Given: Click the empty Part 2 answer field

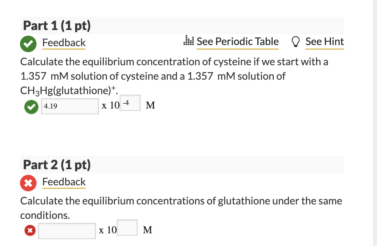Looking at the screenshot, I should click(67, 230).
